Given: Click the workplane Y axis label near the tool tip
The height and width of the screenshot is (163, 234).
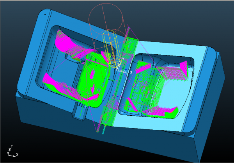Looking at the screenshot, I should tap(123, 59).
